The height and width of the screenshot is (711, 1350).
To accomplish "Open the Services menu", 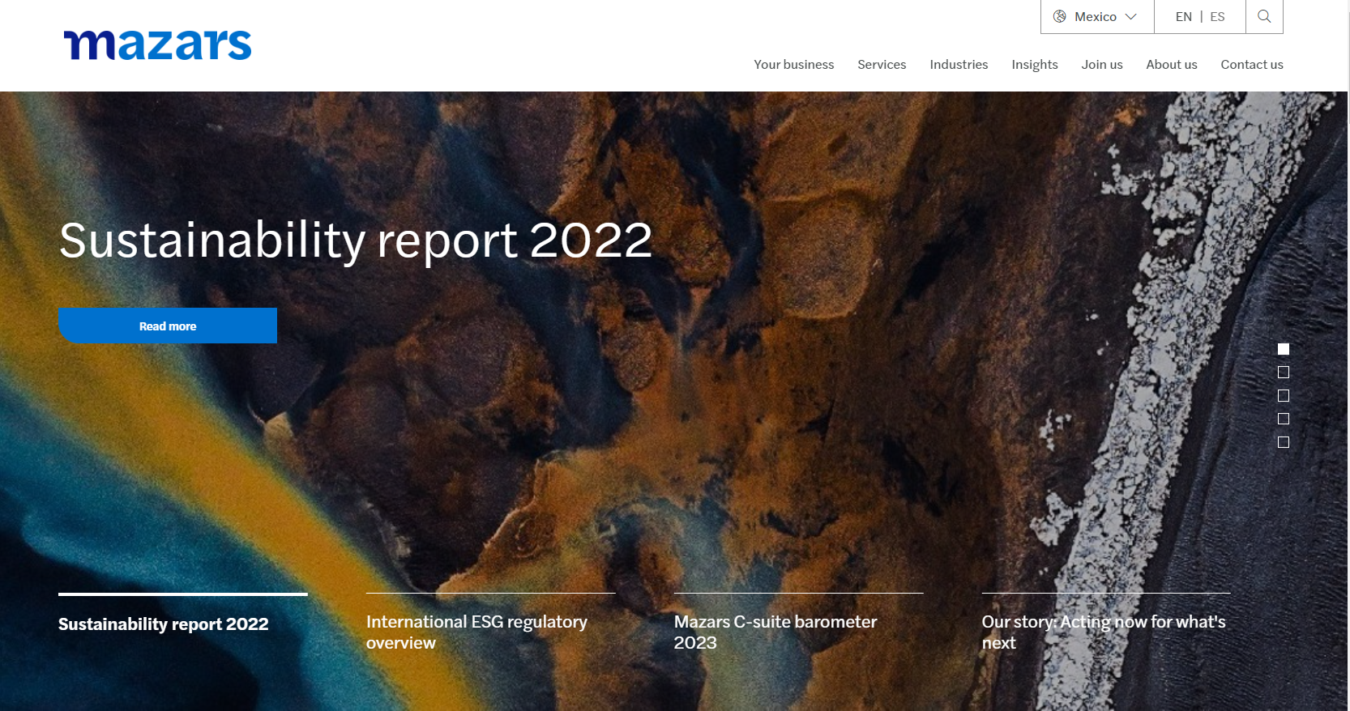I will click(x=882, y=64).
